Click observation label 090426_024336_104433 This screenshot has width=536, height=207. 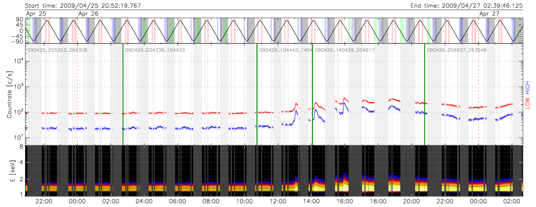click(155, 50)
